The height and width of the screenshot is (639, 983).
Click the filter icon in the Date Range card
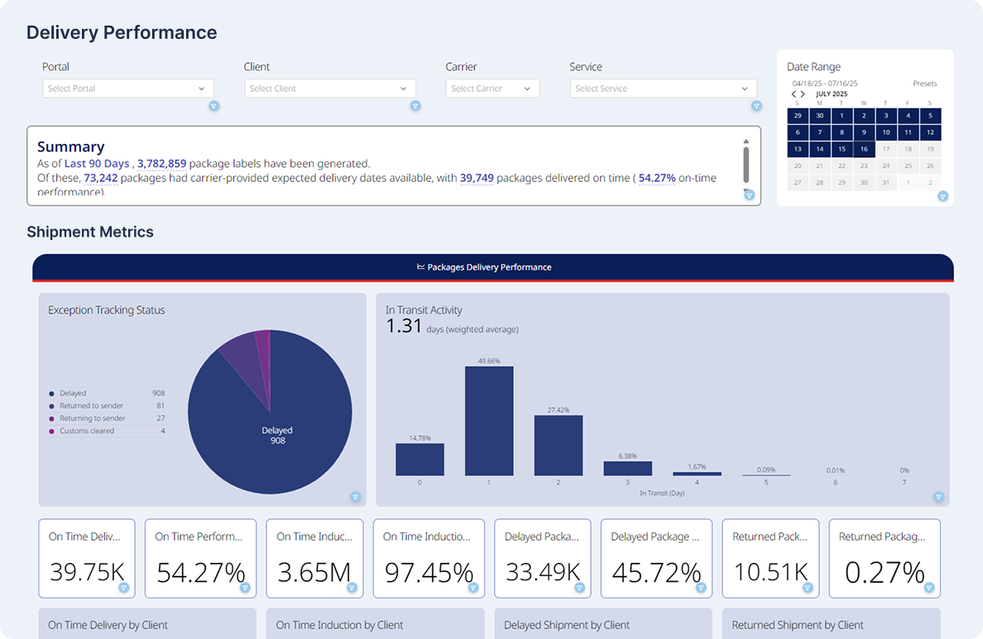[942, 196]
